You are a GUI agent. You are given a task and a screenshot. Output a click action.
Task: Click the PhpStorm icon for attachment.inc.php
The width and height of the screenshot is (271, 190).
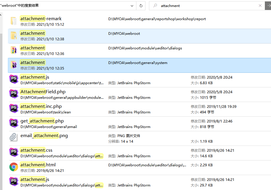click(x=13, y=109)
